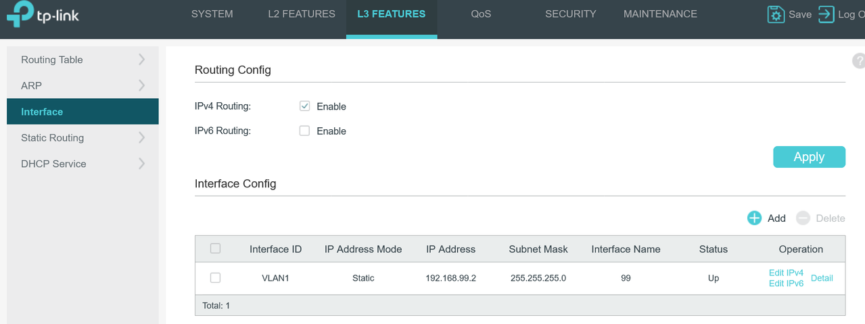865x324 pixels.
Task: Click the Operation column header
Action: click(801, 249)
